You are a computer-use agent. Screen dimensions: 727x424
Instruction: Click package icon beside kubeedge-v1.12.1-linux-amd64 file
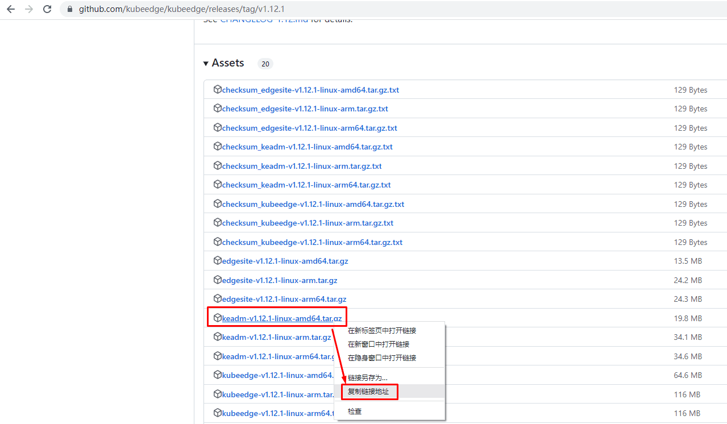click(217, 375)
